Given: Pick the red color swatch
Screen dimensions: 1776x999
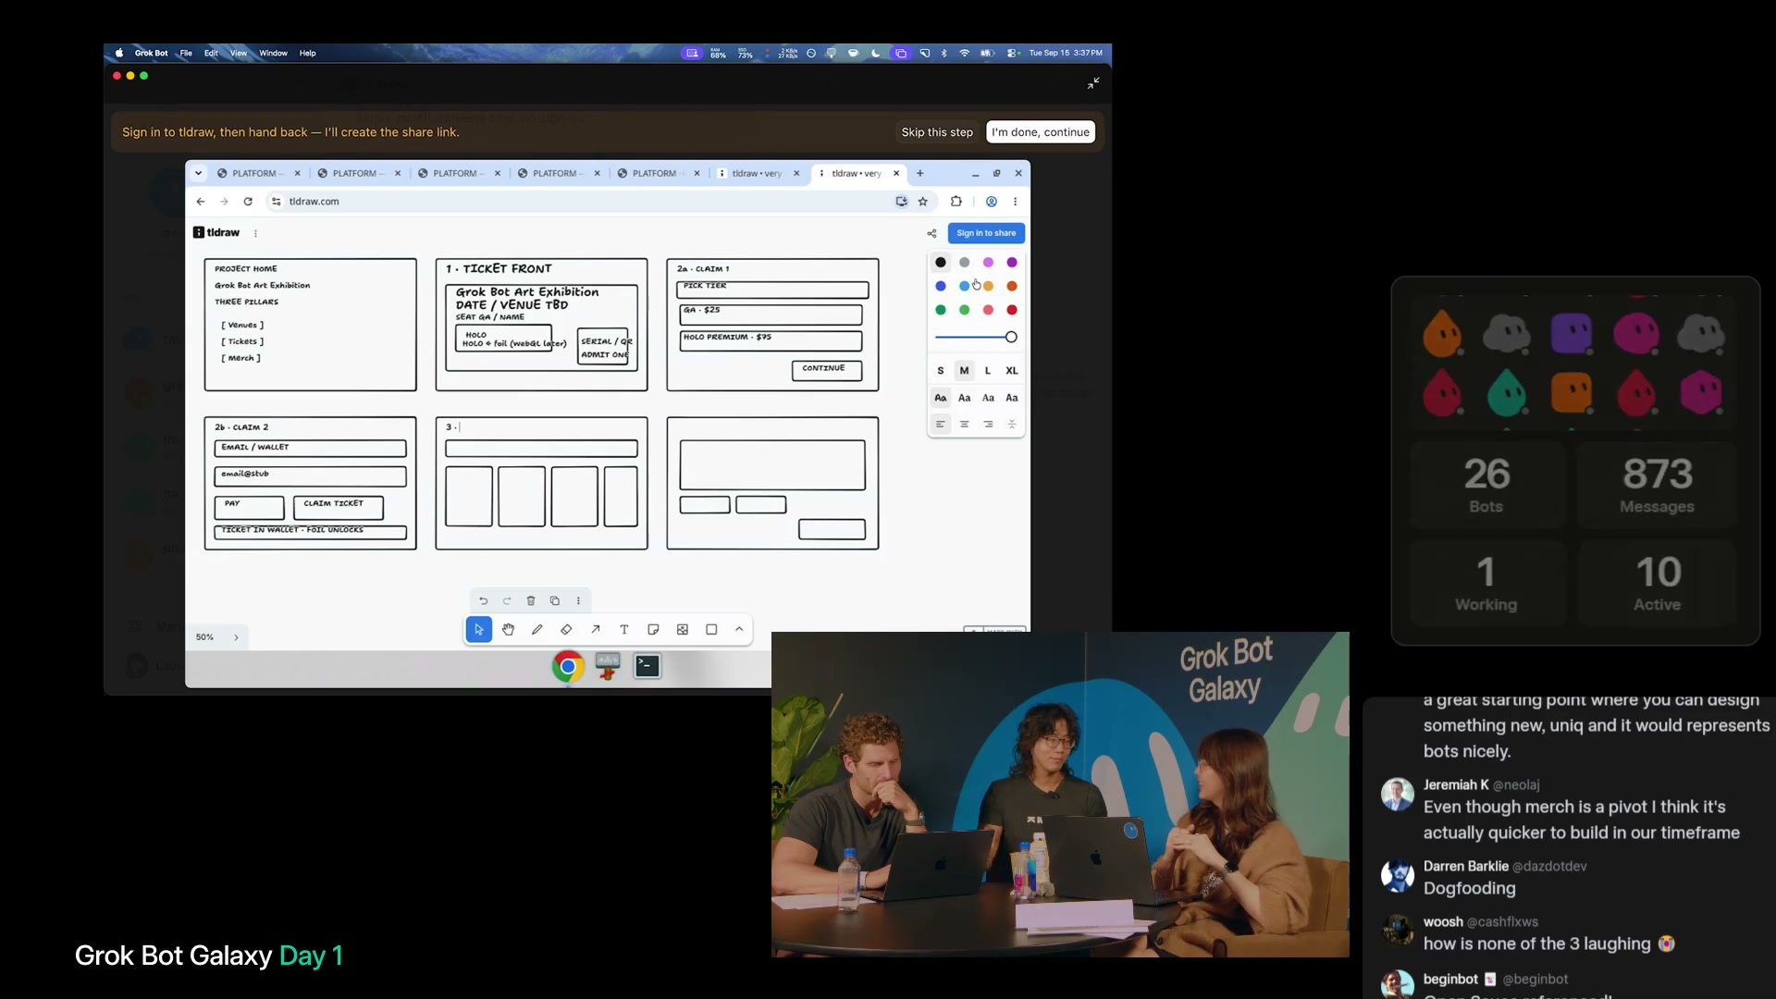Looking at the screenshot, I should click(1012, 311).
